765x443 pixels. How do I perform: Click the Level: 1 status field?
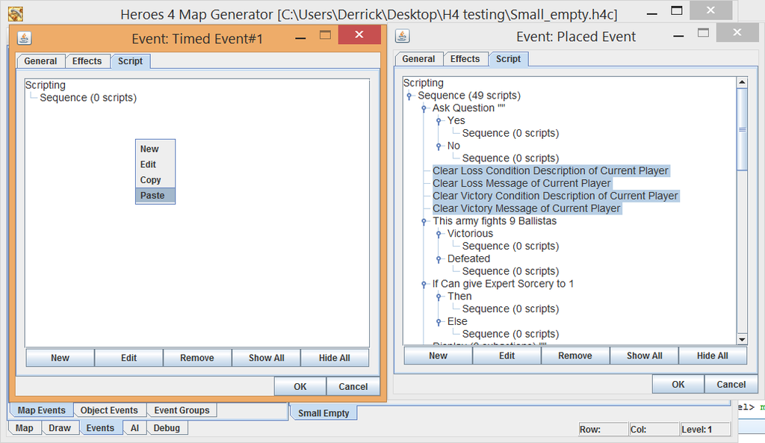(x=705, y=430)
